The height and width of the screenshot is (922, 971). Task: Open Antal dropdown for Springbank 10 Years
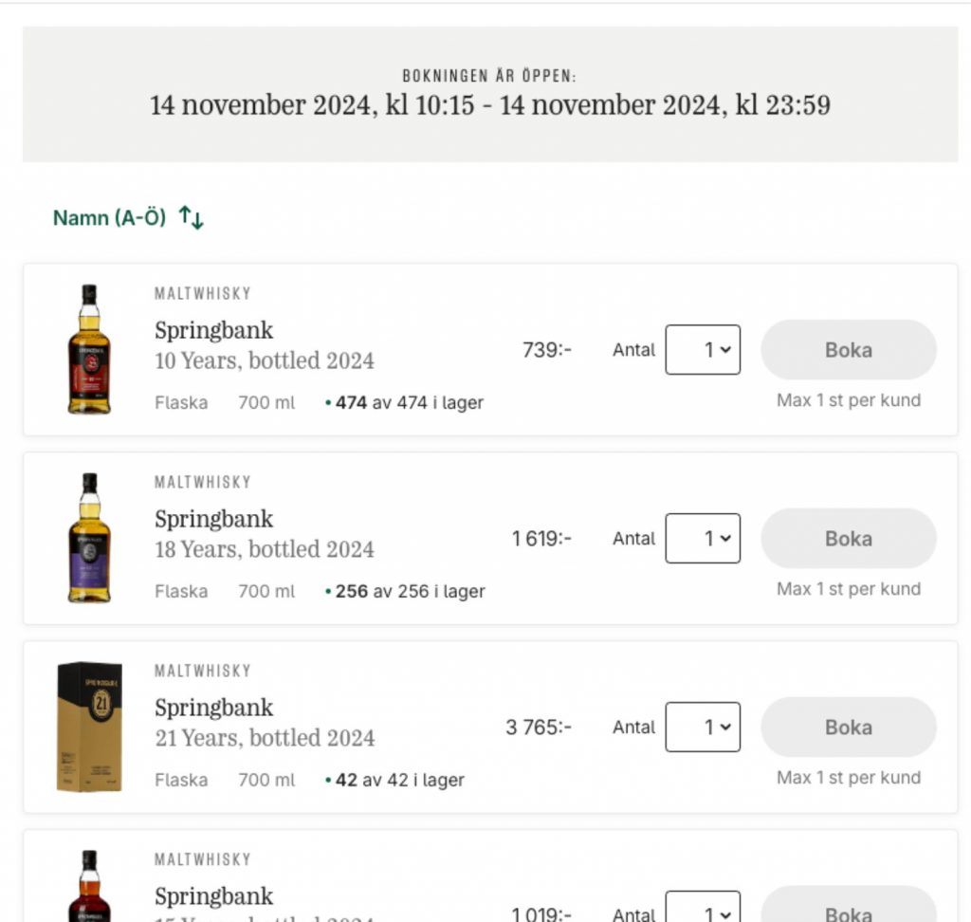[x=703, y=350]
